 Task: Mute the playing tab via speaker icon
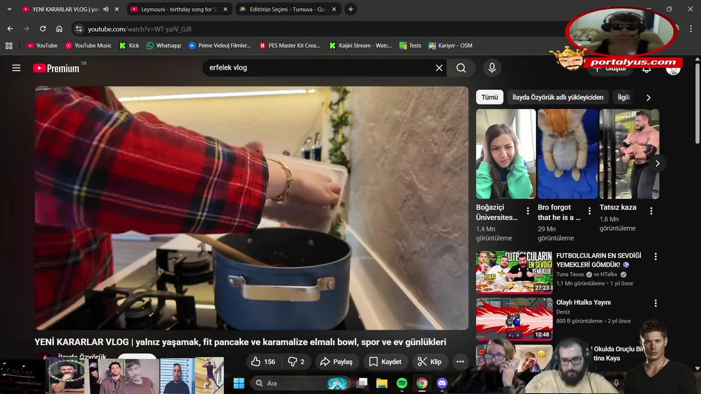[106, 9]
